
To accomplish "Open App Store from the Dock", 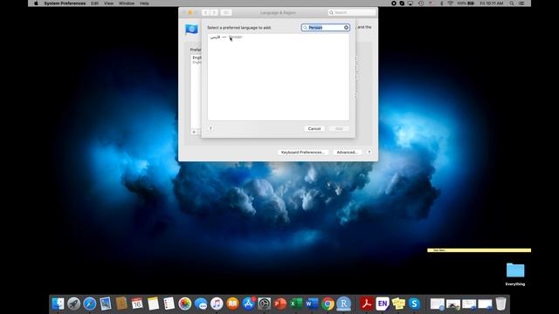I will [248, 304].
